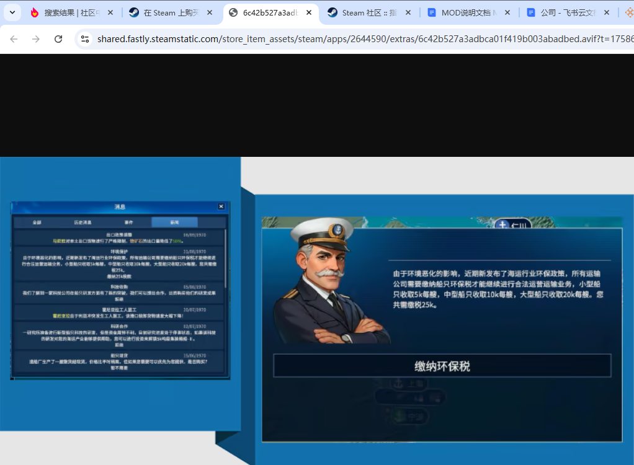Select the 事件 tab in message panel
634x465 pixels.
pyautogui.click(x=128, y=222)
